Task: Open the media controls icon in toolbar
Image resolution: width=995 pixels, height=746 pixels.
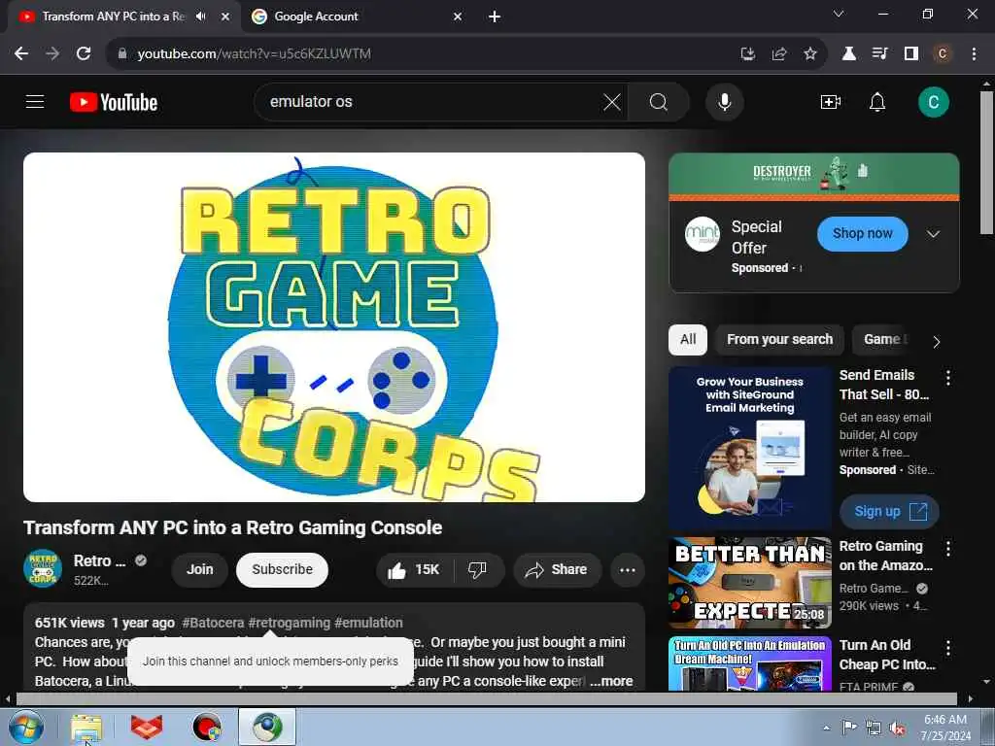Action: point(879,54)
